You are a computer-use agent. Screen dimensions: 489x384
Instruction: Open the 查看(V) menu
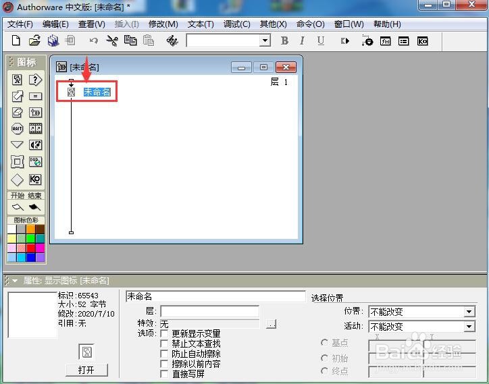pyautogui.click(x=92, y=24)
